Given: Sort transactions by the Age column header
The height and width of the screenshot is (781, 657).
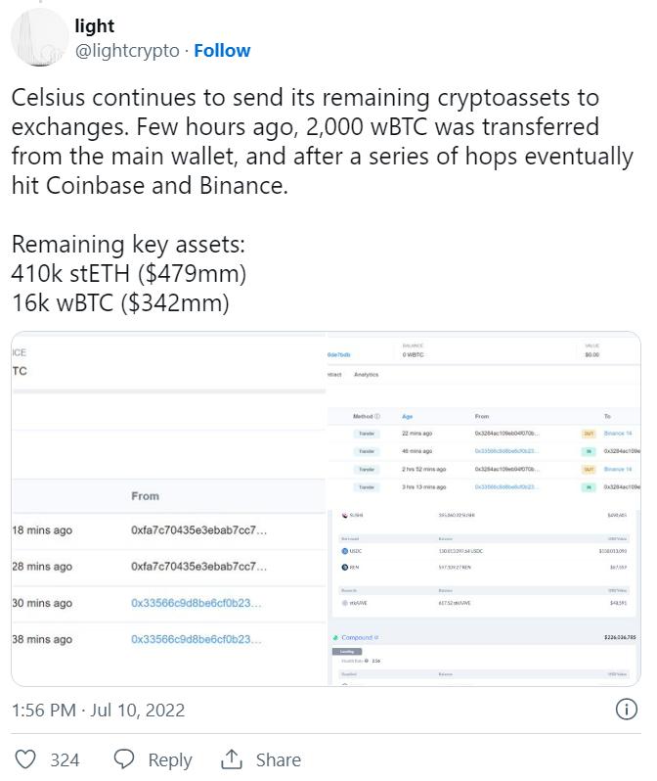Looking at the screenshot, I should (408, 417).
